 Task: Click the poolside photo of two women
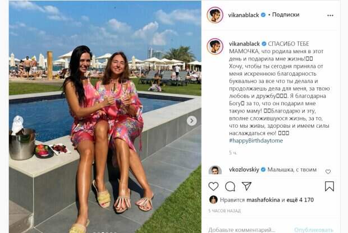105,116
